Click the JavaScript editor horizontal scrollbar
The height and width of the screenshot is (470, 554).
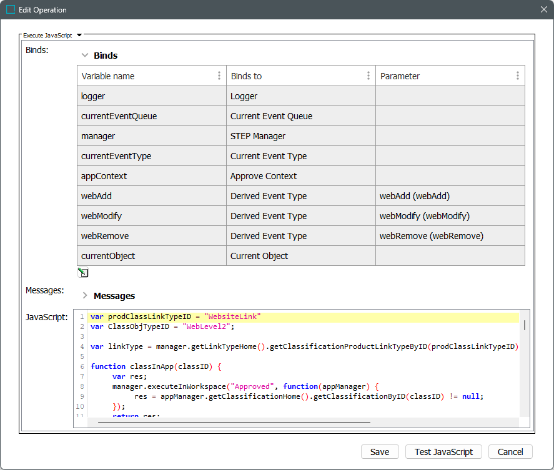(234, 423)
